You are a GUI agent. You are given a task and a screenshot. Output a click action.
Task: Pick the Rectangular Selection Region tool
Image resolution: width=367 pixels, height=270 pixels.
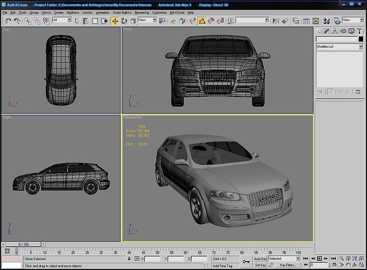95,21
